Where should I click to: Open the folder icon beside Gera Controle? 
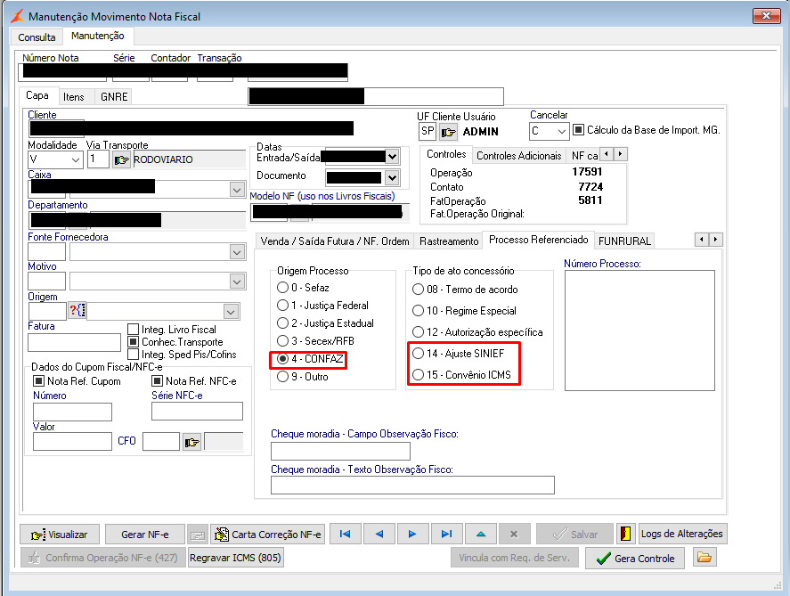point(704,558)
